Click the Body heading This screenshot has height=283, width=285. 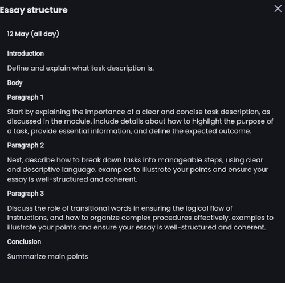(15, 83)
